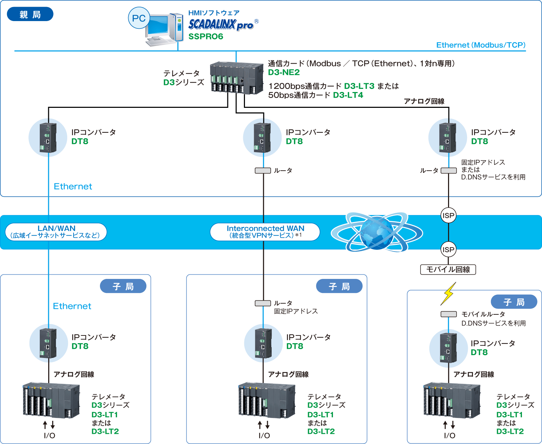Click アナログ回線 label in right slave station
Screen dimensions: 542x444
click(x=474, y=374)
